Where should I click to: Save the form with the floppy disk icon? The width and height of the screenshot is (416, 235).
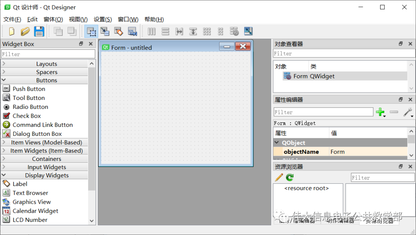(x=39, y=31)
